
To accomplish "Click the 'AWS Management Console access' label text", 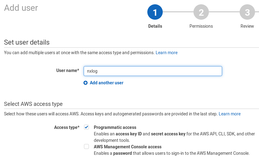I will click(x=127, y=147).
